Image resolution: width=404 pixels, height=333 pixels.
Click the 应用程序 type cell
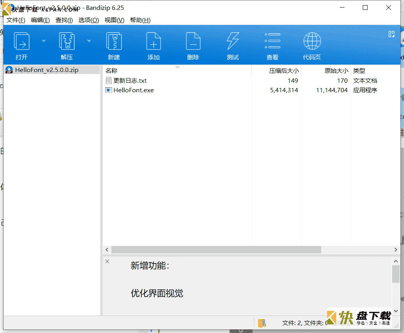coord(365,90)
